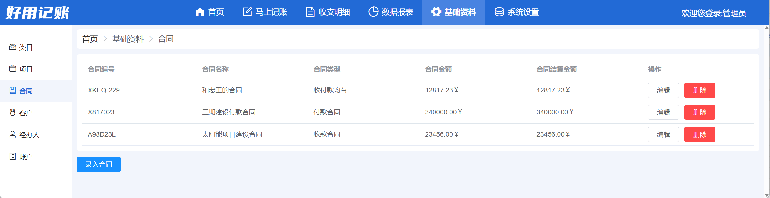Click the pie chart icon for 数据报表

click(373, 12)
